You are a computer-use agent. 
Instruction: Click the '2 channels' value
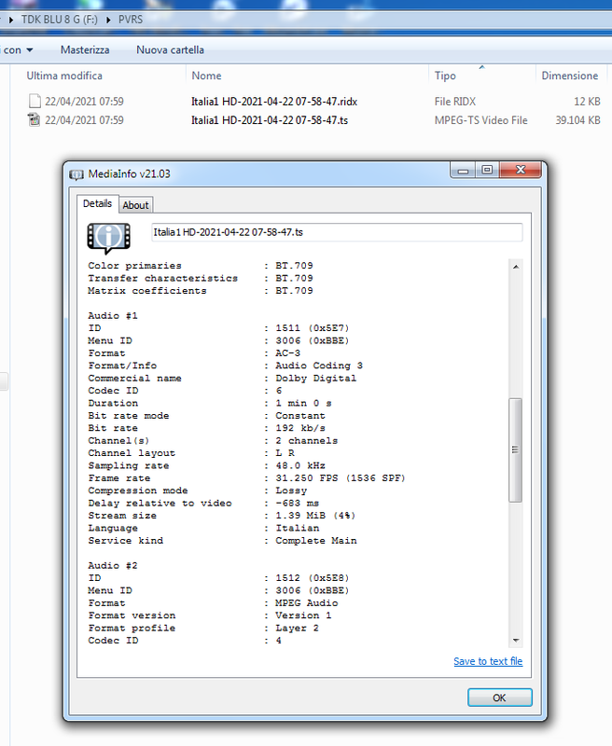click(307, 440)
